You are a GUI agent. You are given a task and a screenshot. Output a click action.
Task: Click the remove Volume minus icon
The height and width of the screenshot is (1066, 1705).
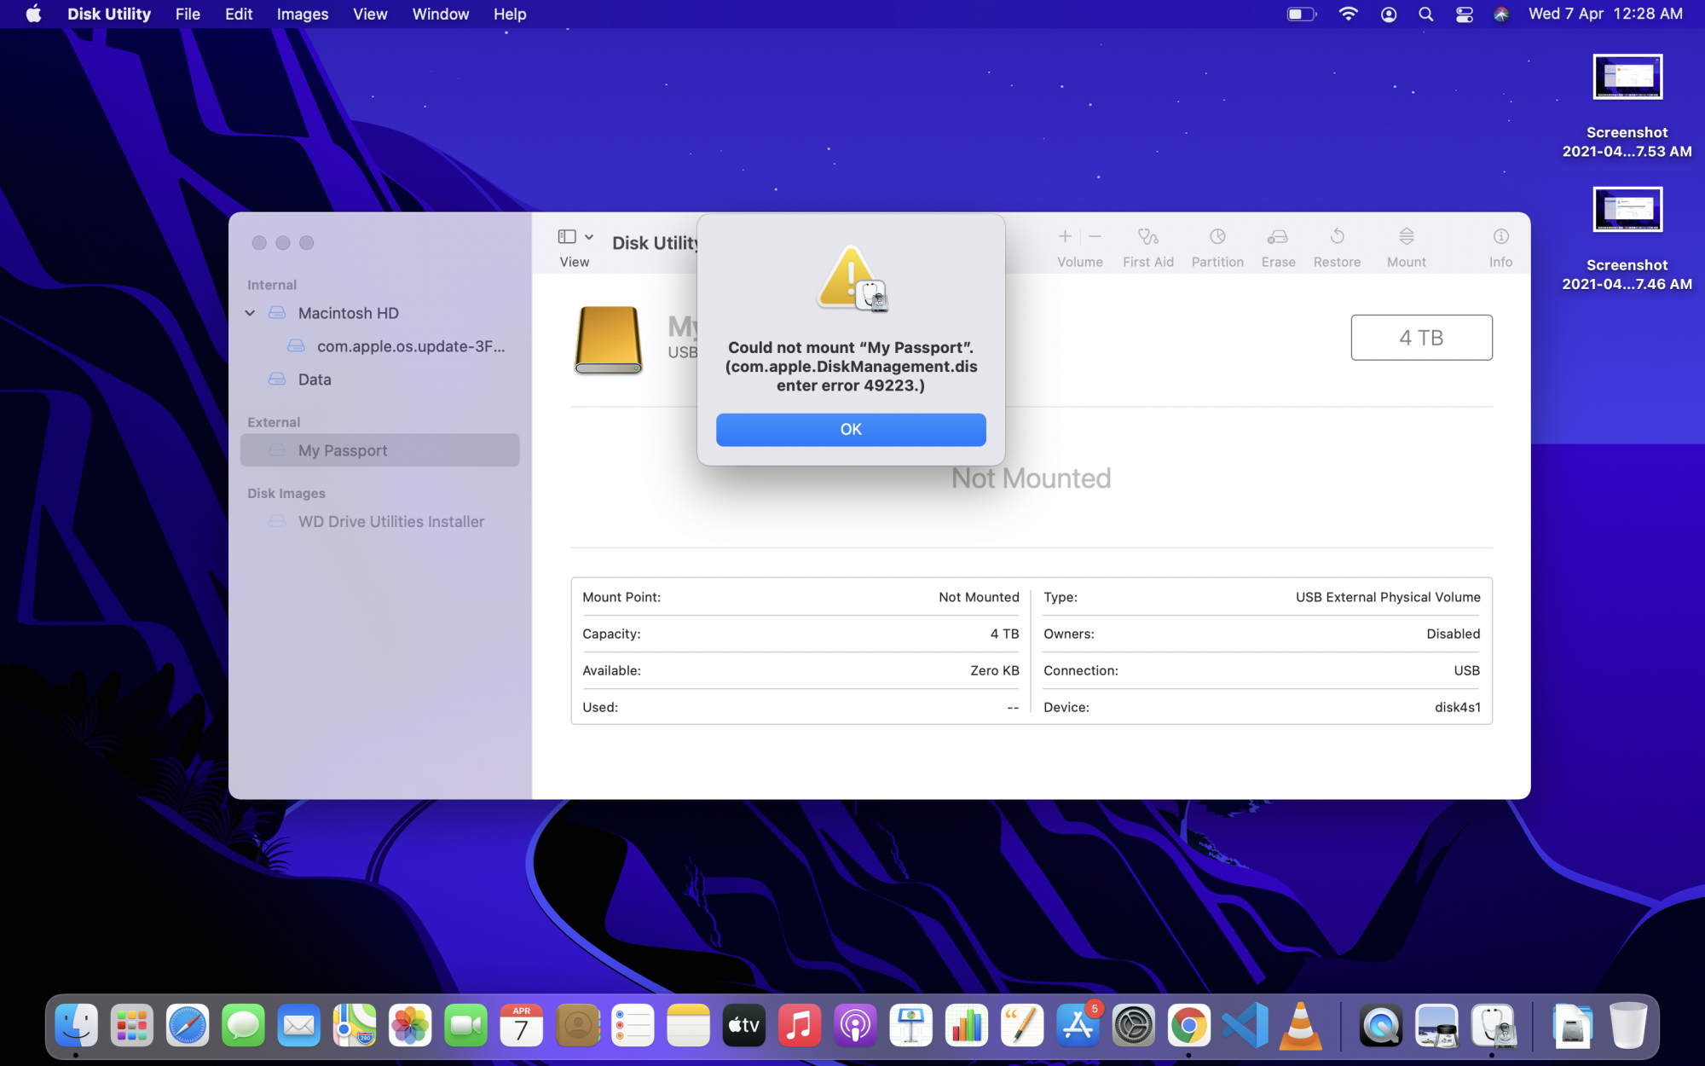tap(1095, 236)
